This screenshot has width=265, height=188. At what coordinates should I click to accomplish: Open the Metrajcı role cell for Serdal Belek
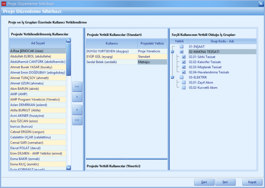(x=152, y=62)
